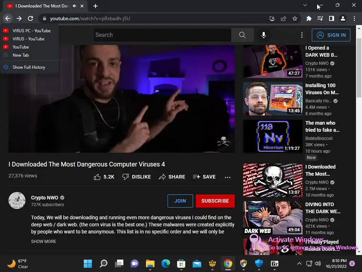Open the Chat app on the taskbar
The width and height of the screenshot is (362, 272).
point(135,263)
